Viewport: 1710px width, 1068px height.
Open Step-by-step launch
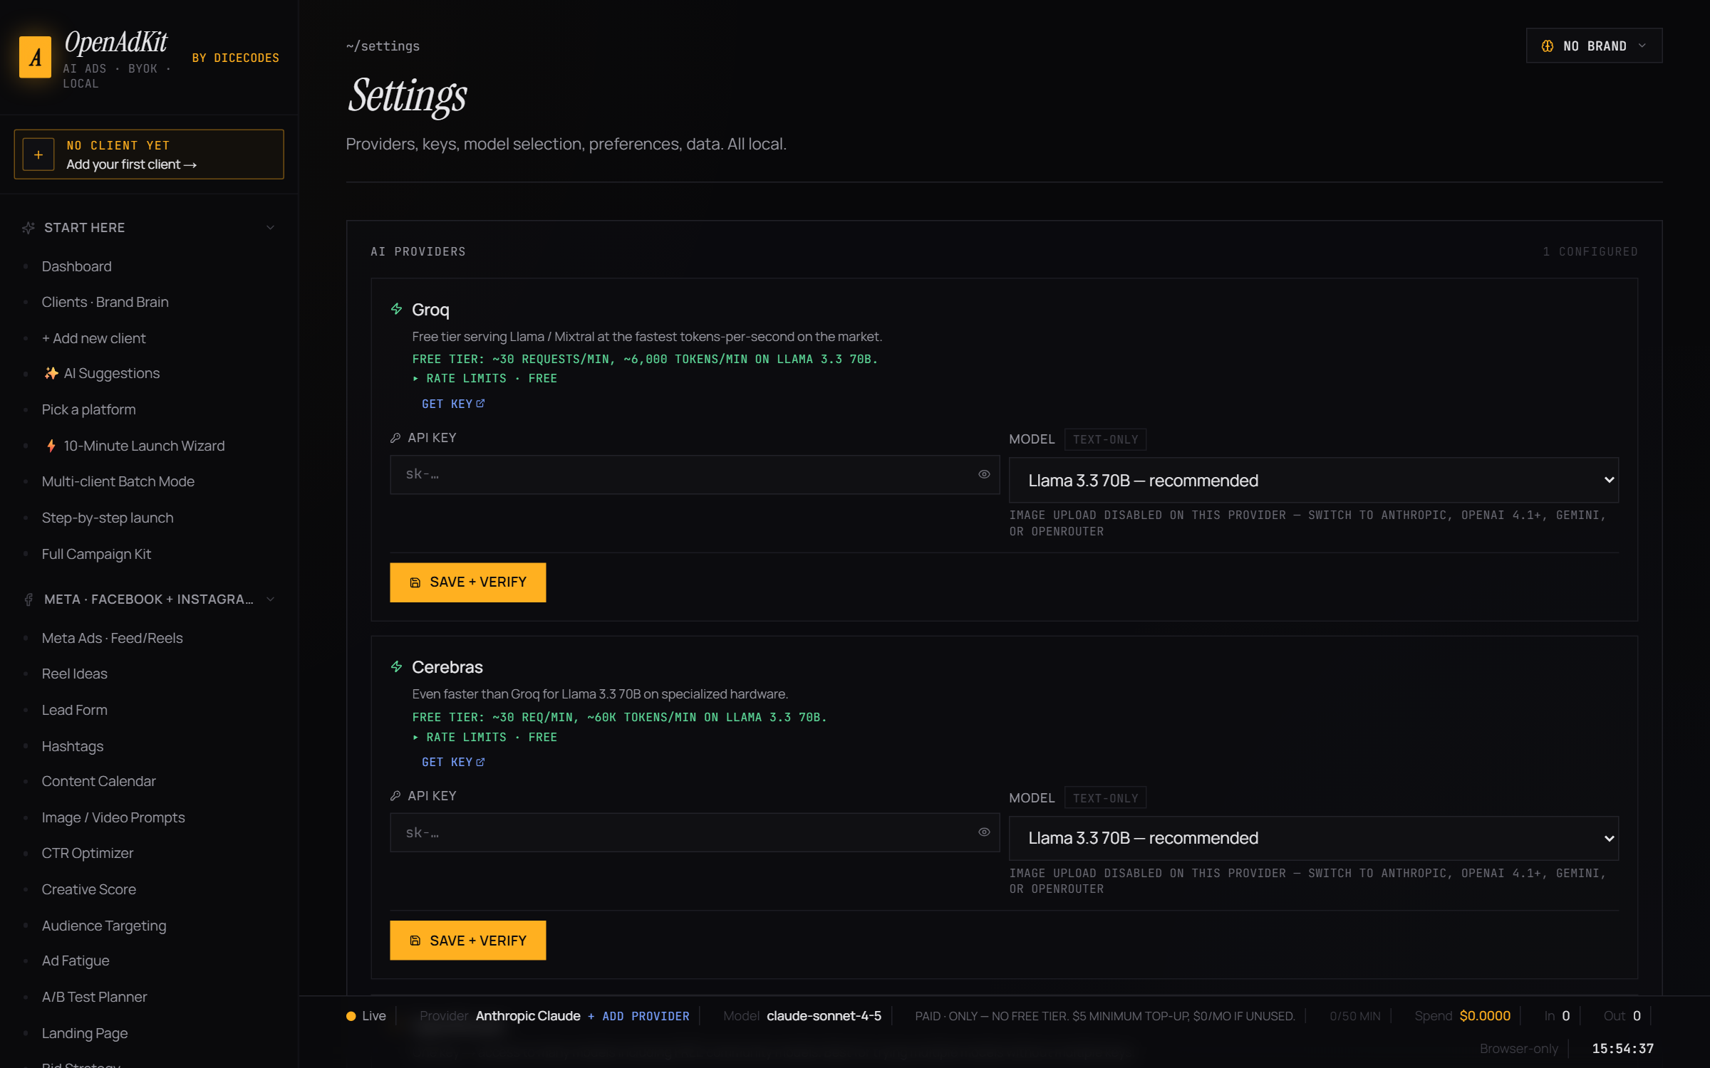[x=108, y=518]
